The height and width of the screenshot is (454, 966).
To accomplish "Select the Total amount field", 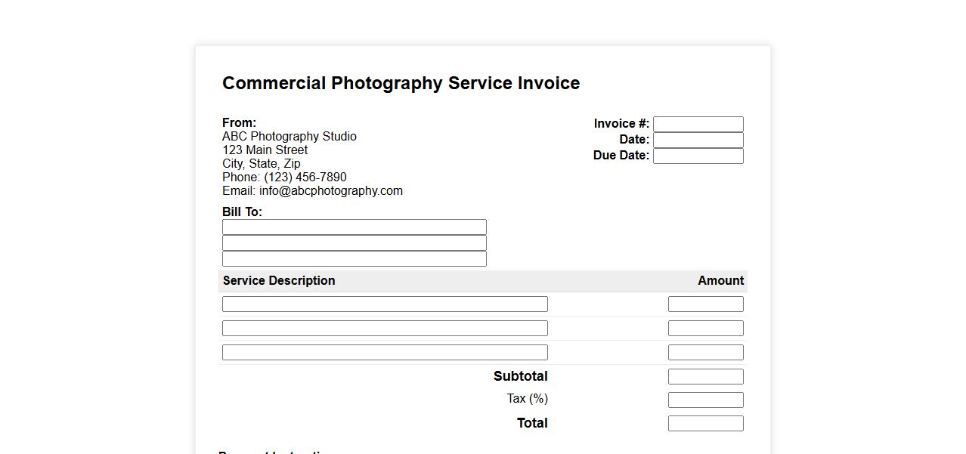I will [705, 423].
